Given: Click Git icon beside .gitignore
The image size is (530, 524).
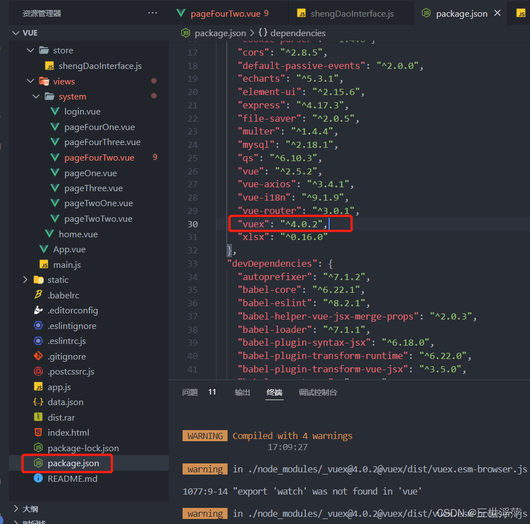Looking at the screenshot, I should [x=38, y=356].
